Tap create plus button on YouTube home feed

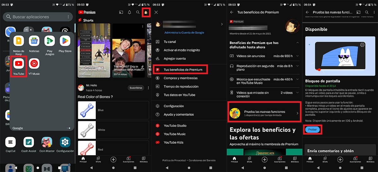point(113,159)
